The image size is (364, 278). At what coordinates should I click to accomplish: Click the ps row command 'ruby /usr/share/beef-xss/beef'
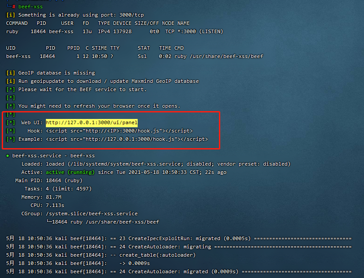tap(218, 56)
